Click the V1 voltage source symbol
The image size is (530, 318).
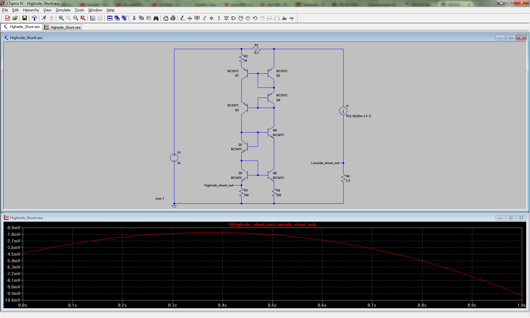174,158
